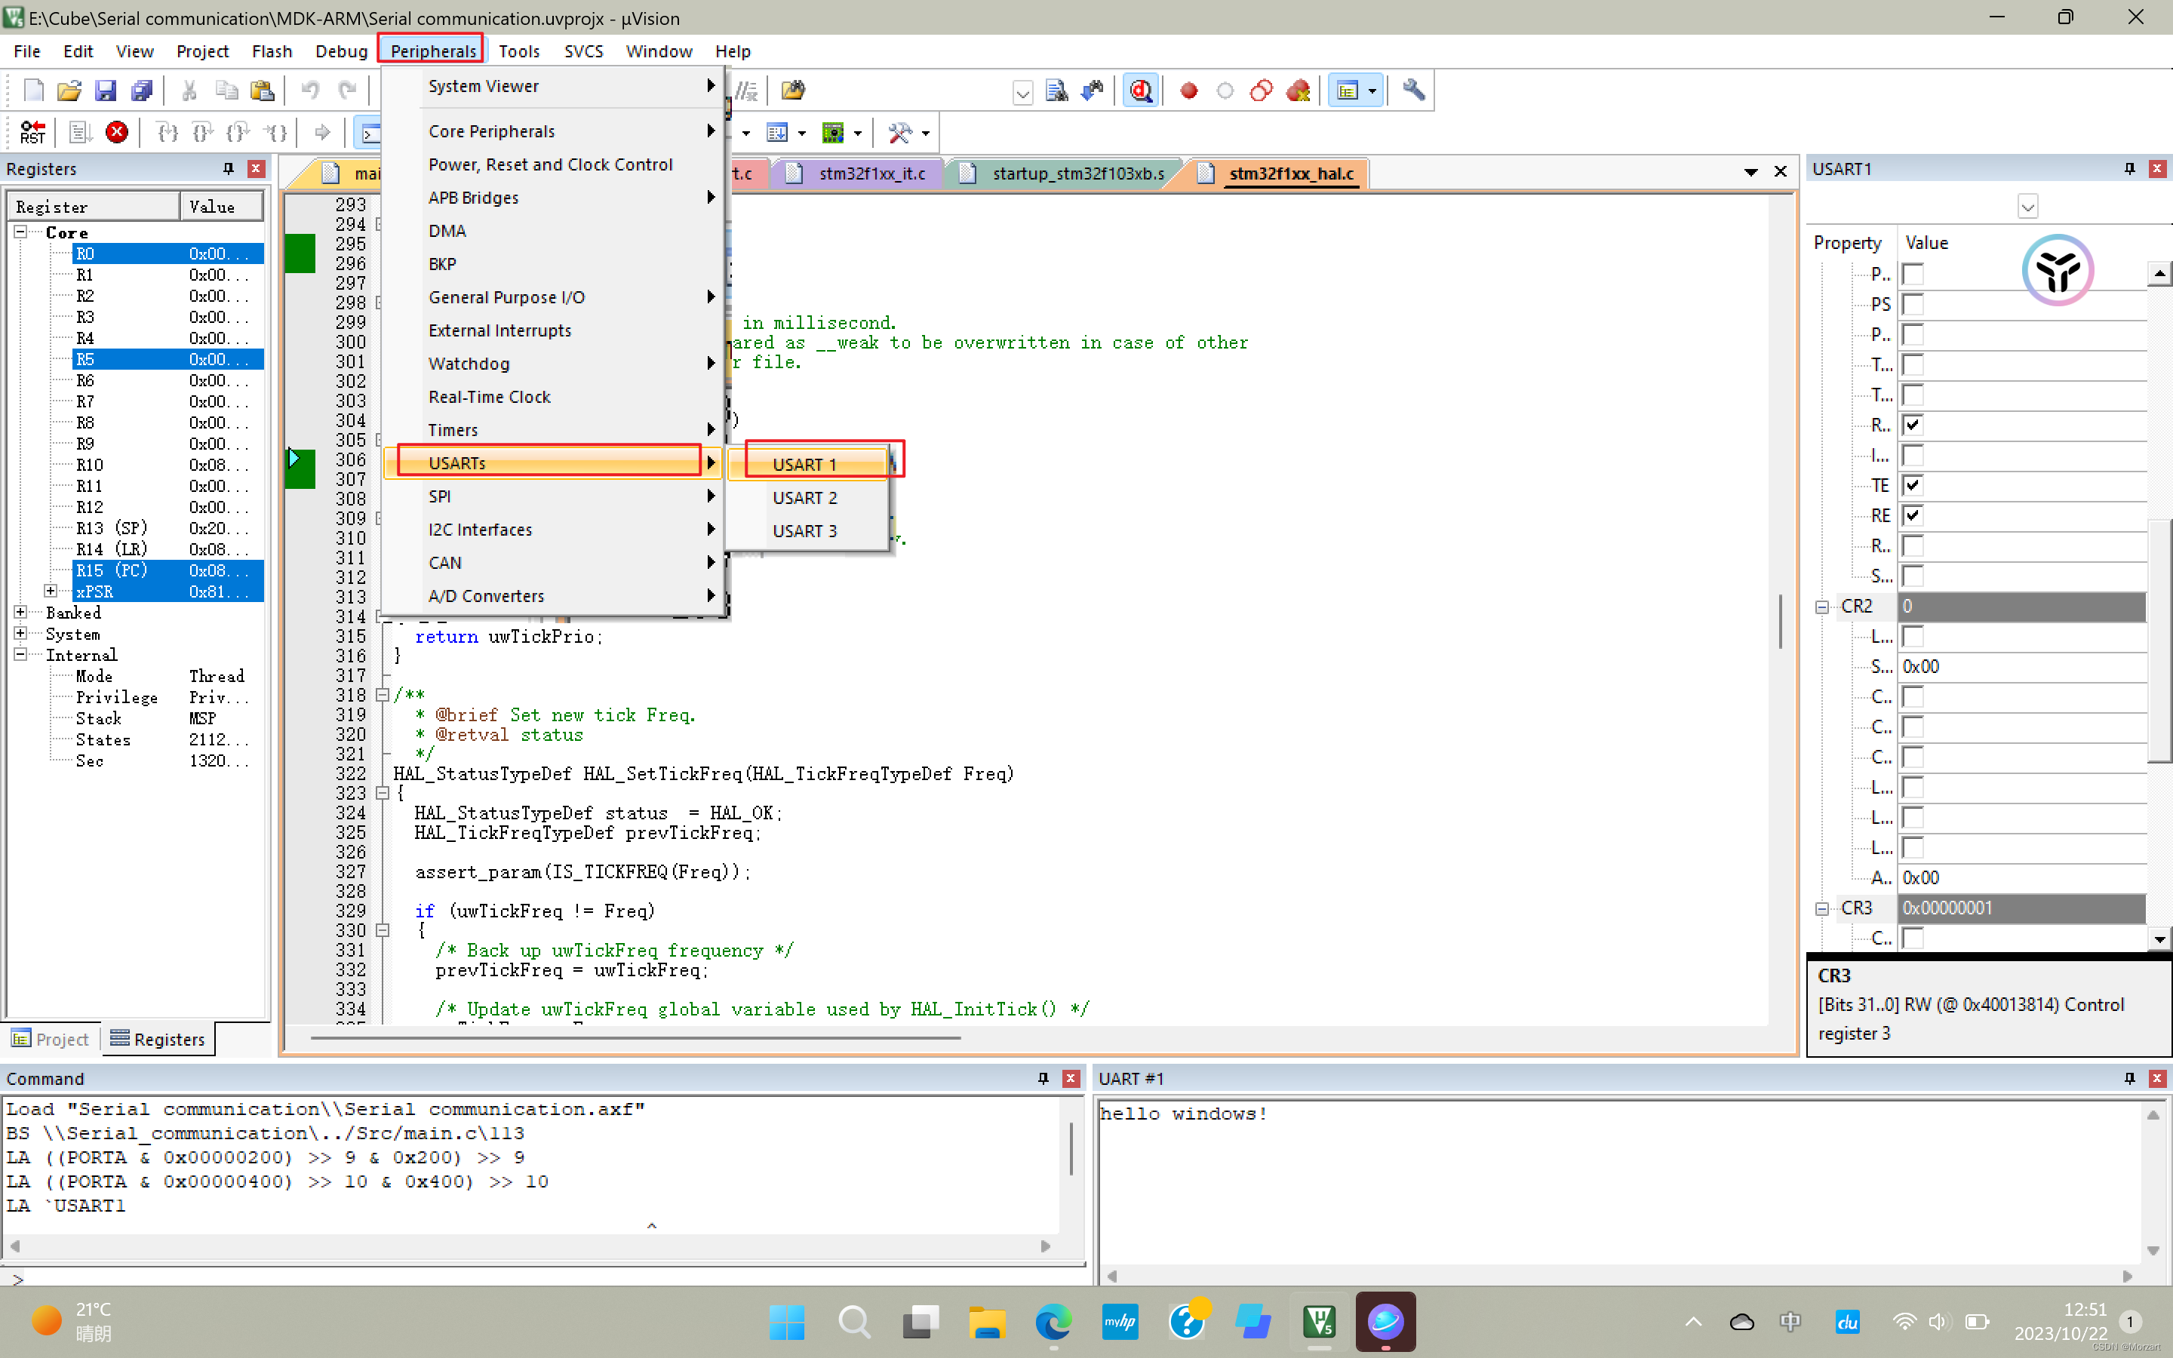Click the Redo arrow icon

tap(348, 90)
